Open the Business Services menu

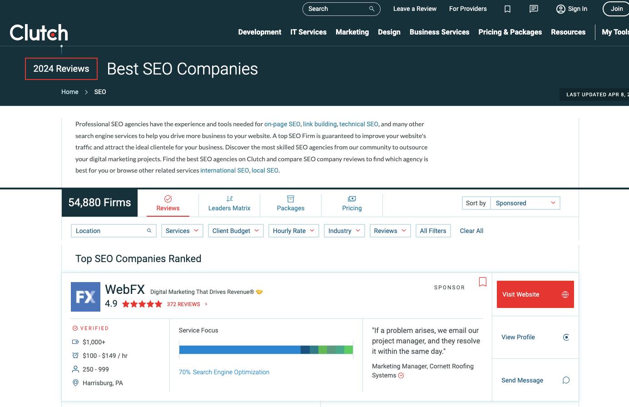[439, 32]
